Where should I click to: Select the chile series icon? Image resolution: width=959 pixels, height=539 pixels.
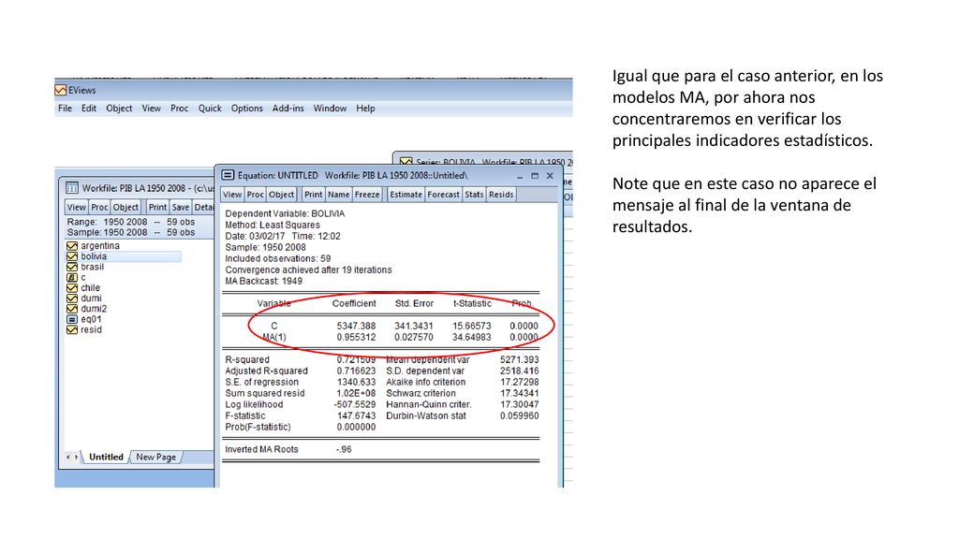pos(71,288)
